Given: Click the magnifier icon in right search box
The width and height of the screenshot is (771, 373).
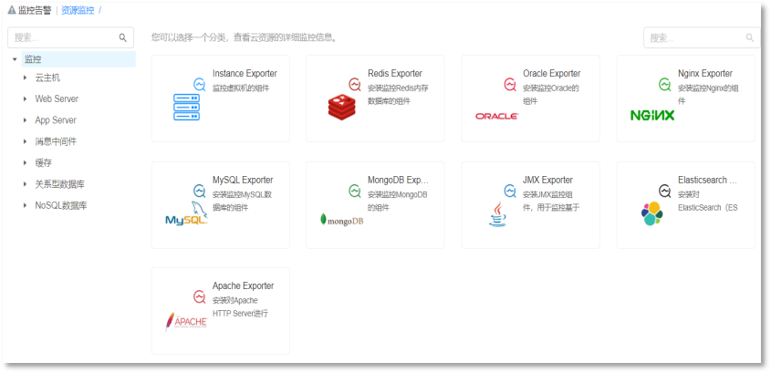Looking at the screenshot, I should (750, 37).
